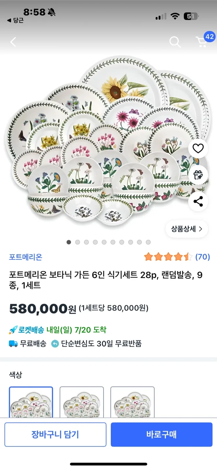Tap 장바구니 담기 button
The width and height of the screenshot is (217, 470).
coord(55,434)
